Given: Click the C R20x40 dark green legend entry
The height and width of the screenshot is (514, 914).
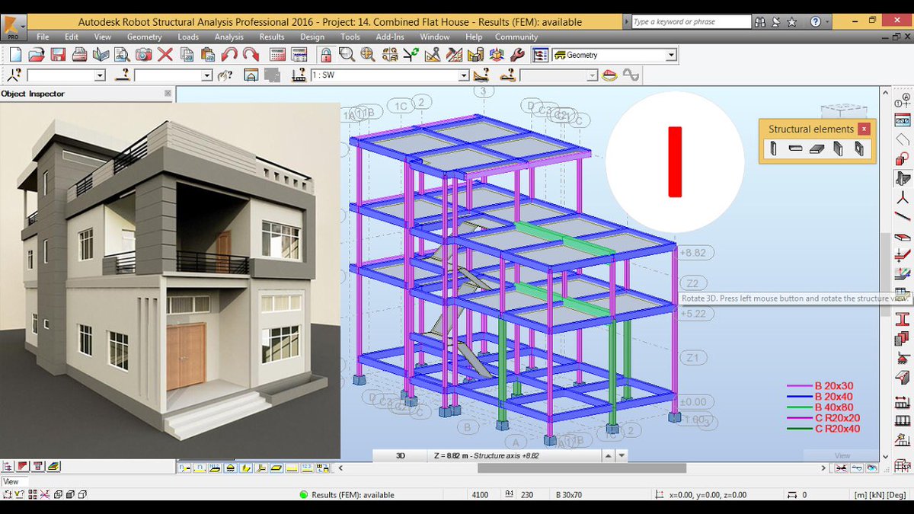Looking at the screenshot, I should click(836, 429).
